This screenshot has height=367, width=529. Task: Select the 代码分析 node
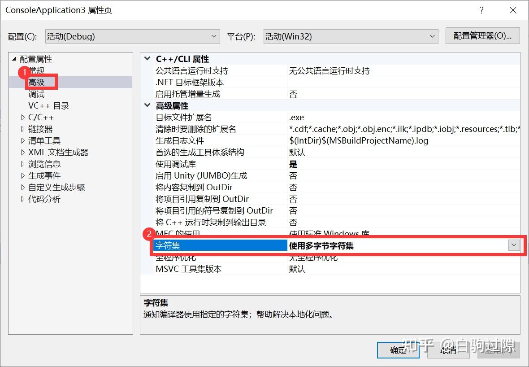coord(43,199)
